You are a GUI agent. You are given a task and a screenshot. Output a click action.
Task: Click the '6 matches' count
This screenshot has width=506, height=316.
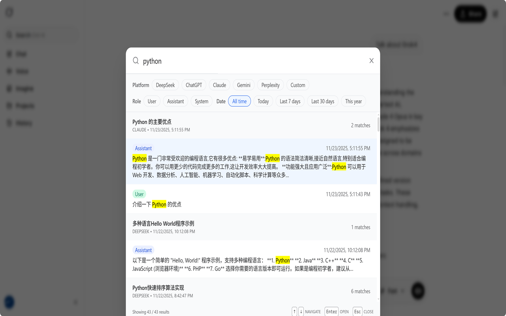click(361, 291)
